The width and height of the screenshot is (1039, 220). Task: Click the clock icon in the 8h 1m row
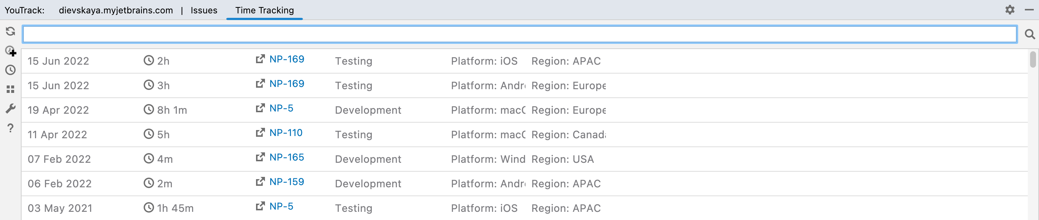pyautogui.click(x=149, y=110)
